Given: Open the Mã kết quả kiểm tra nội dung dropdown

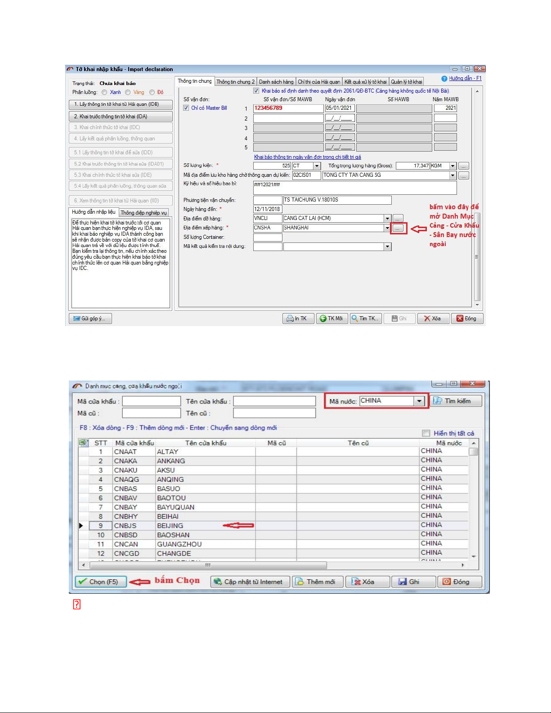Looking at the screenshot, I should (387, 247).
